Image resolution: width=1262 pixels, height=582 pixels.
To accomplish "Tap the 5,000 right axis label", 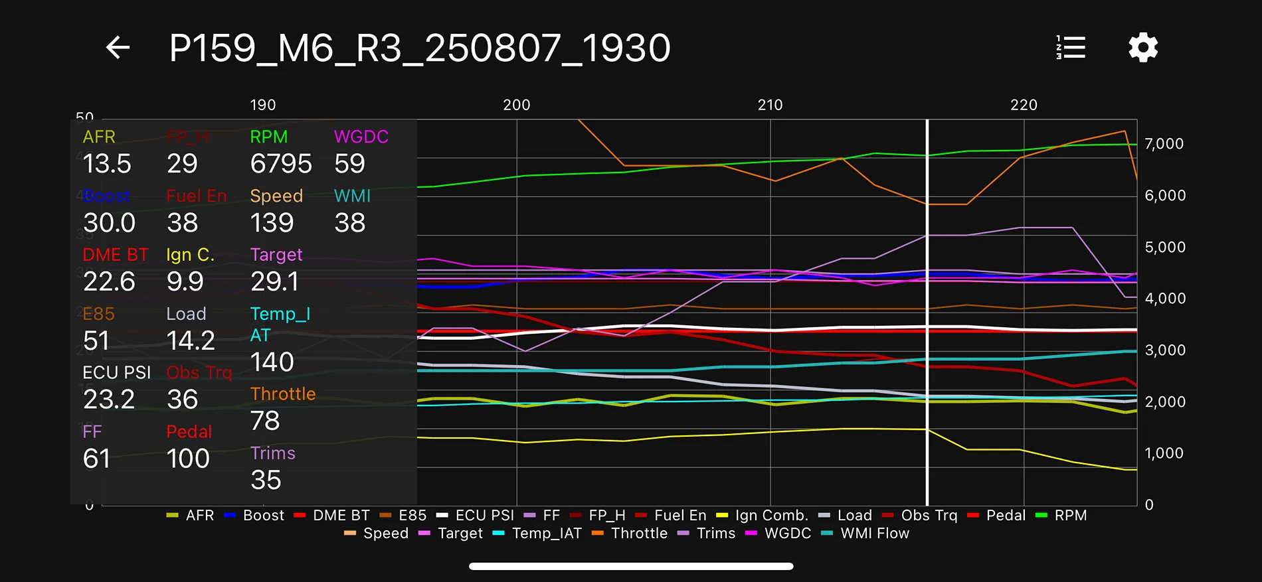I will click(1165, 248).
